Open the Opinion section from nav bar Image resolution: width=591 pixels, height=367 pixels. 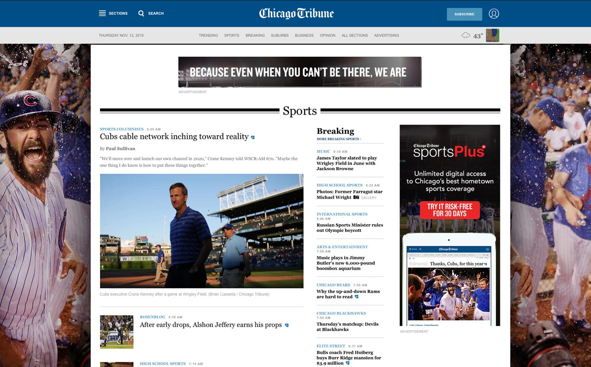point(327,35)
